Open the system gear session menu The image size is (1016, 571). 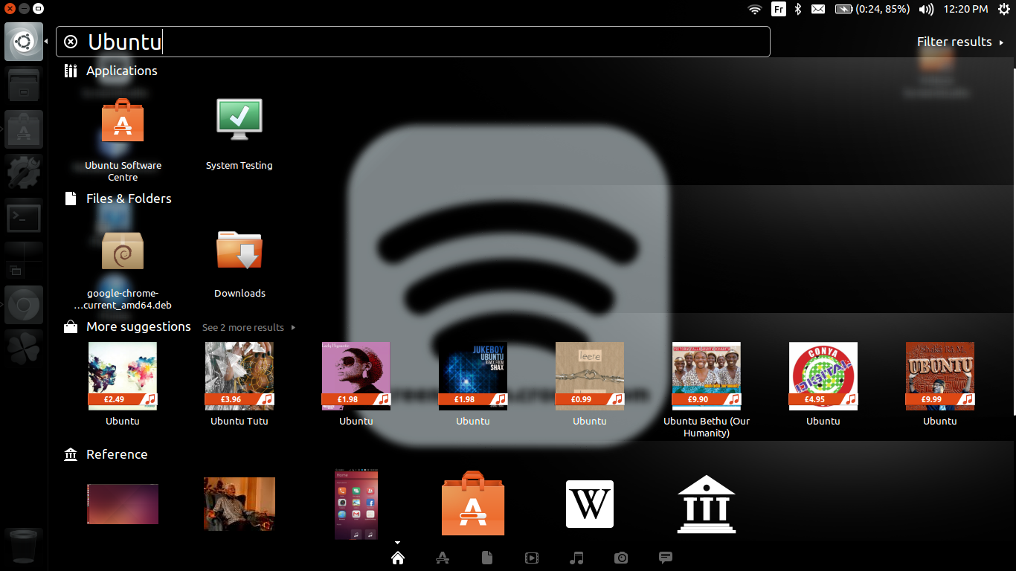(x=1003, y=9)
